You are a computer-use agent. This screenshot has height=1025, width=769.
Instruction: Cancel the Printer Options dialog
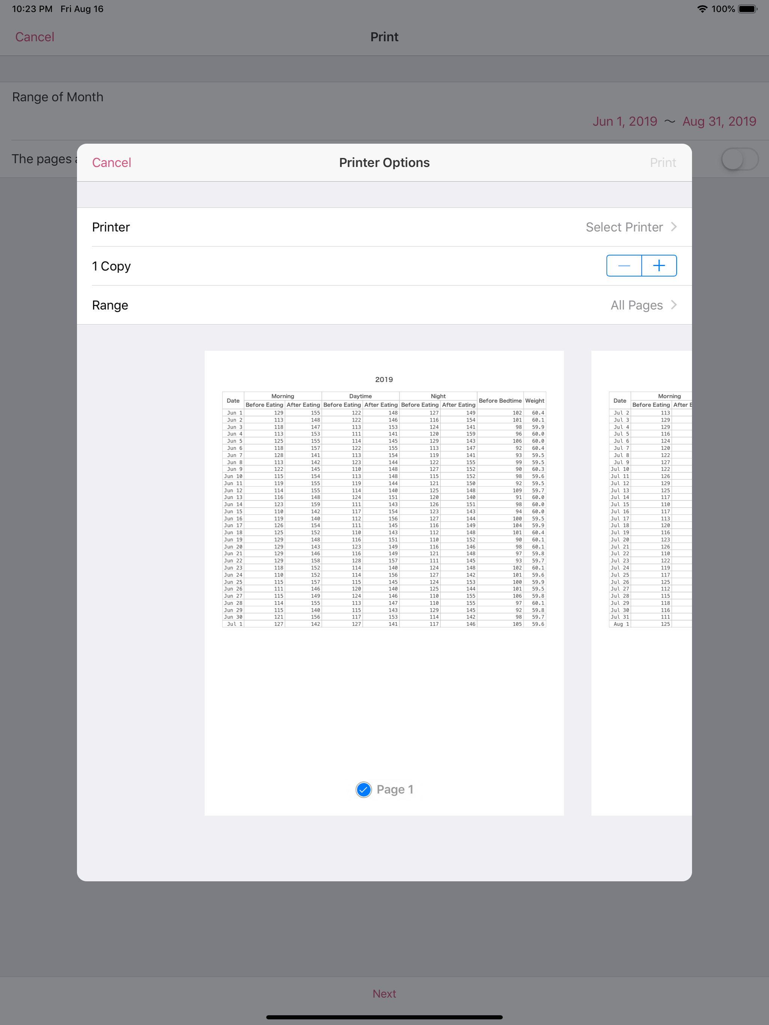tap(111, 163)
